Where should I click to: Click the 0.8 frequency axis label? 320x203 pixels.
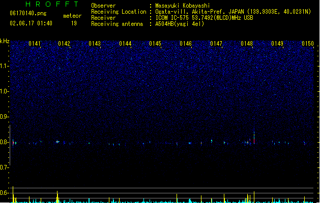click(x=4, y=142)
